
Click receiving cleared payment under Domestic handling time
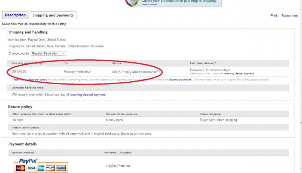[x=88, y=95]
